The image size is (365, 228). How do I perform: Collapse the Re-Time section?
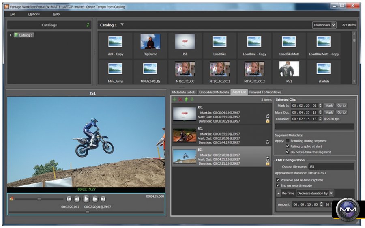click(279, 193)
